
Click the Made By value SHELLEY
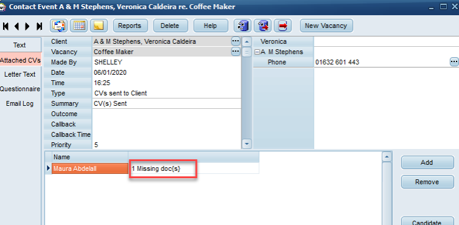167,62
